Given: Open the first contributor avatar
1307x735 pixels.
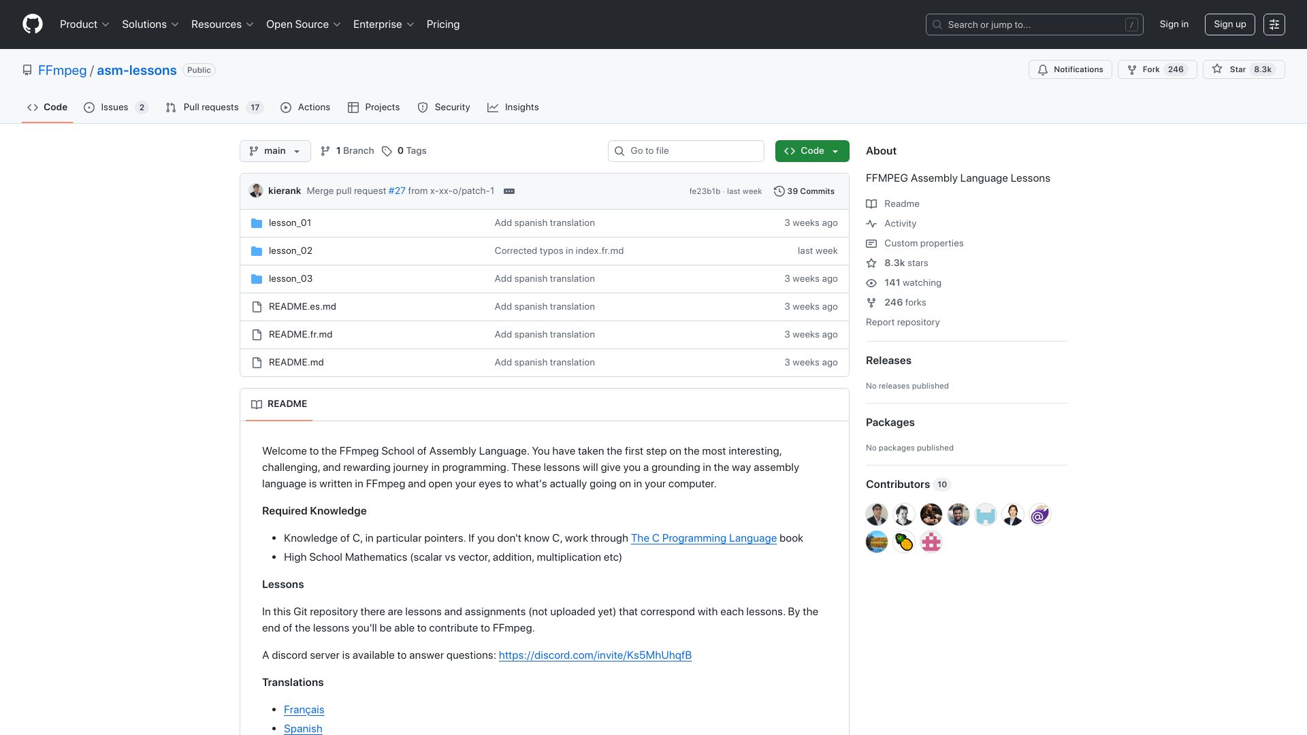Looking at the screenshot, I should point(877,514).
